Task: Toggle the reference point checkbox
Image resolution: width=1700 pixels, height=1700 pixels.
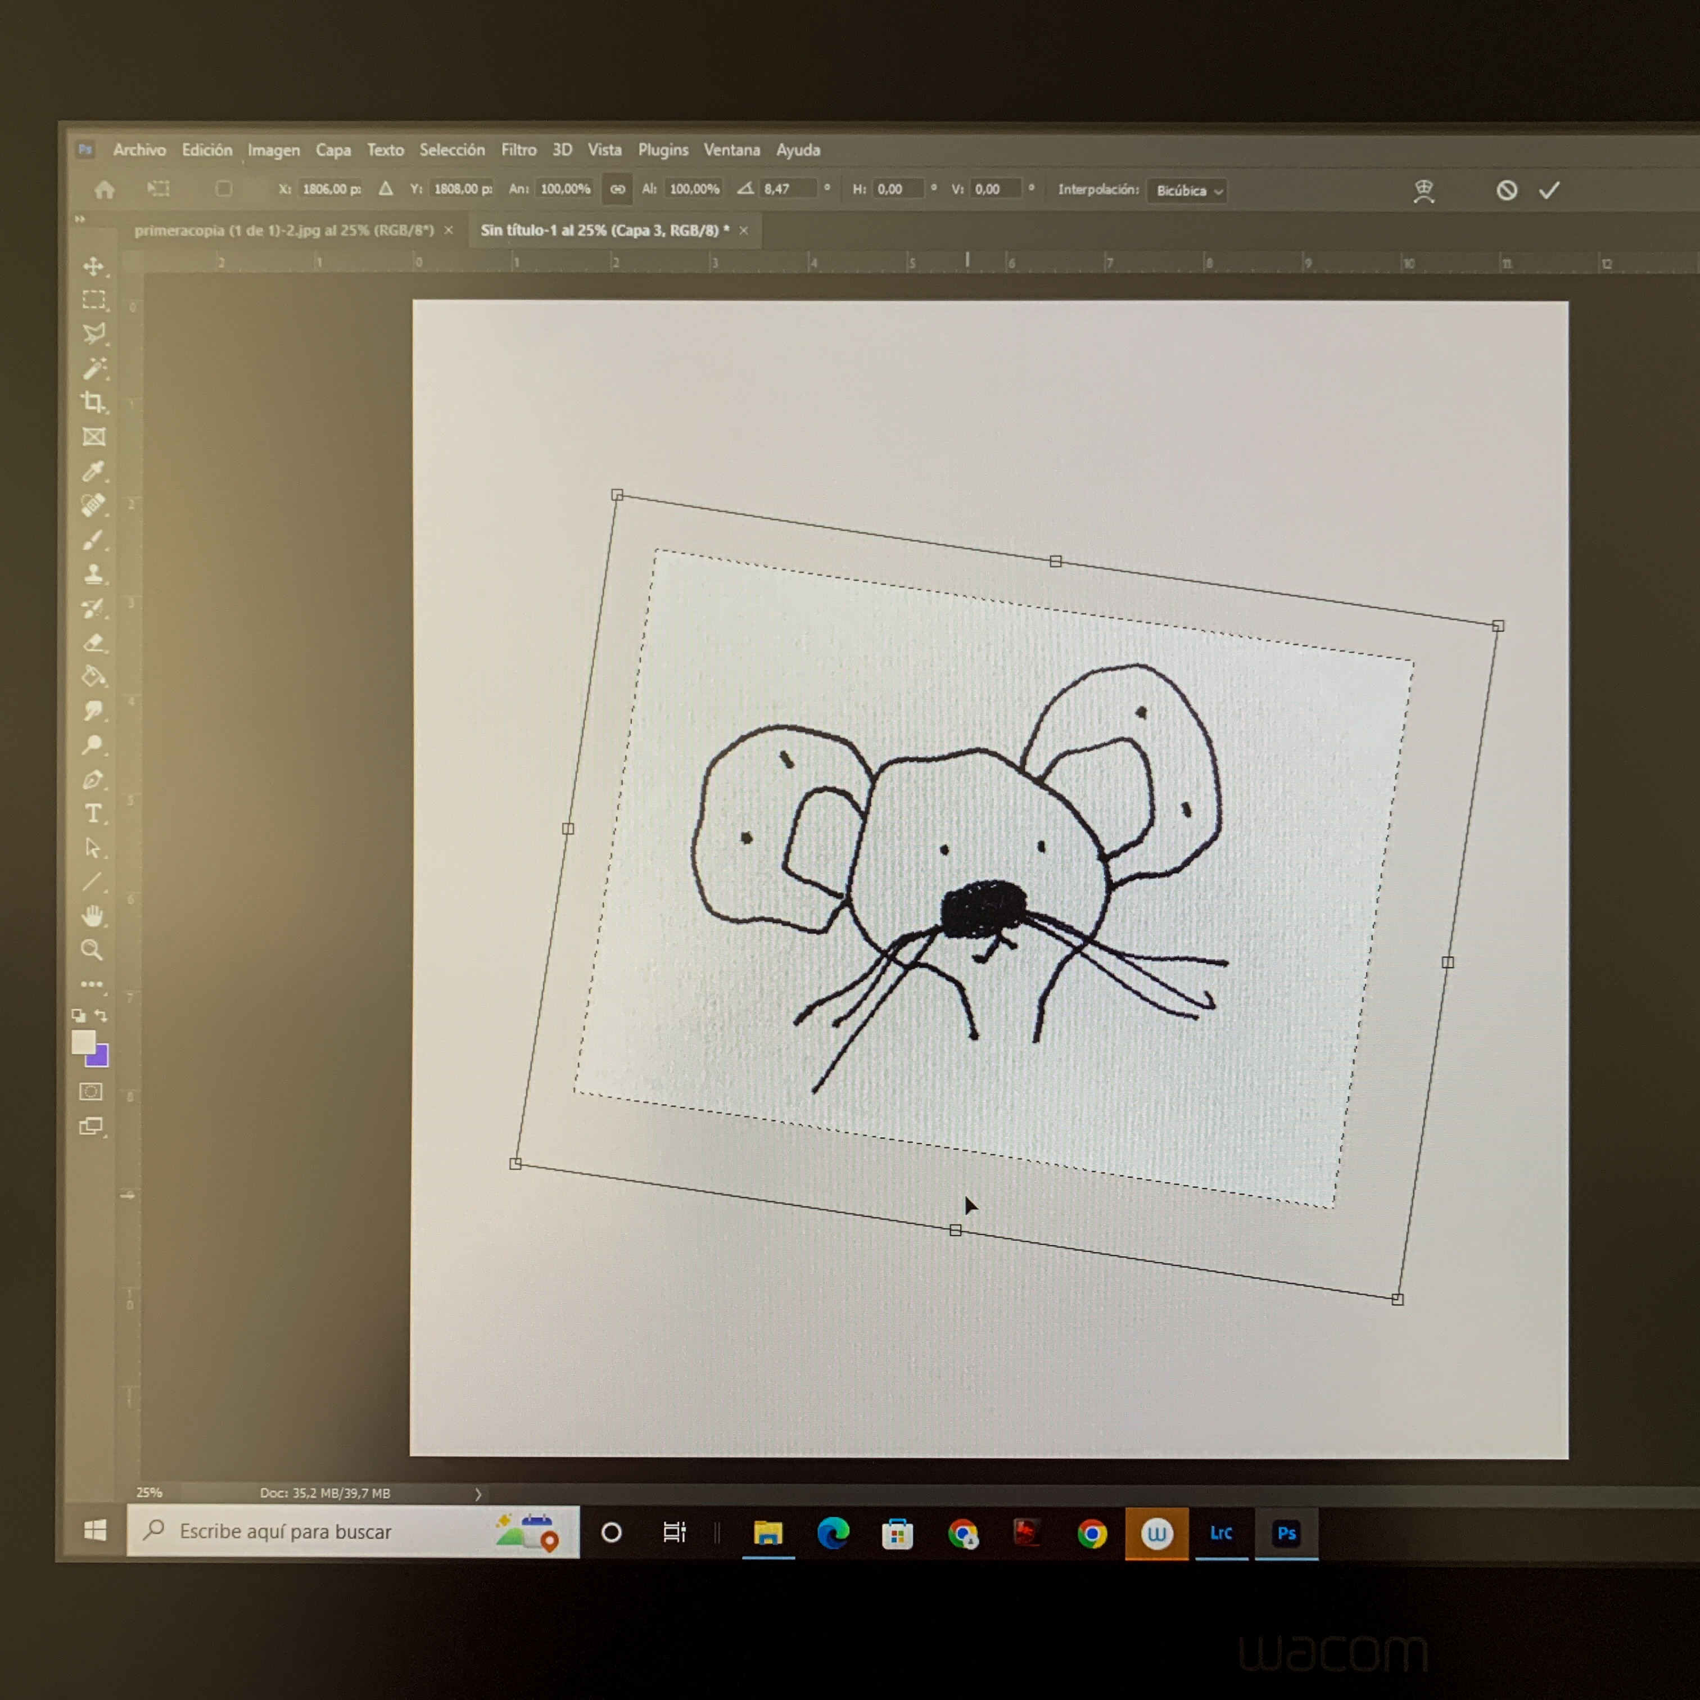Action: click(x=224, y=188)
